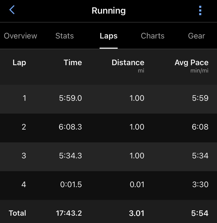Image resolution: width=217 pixels, height=223 pixels.
Task: Tap the Distance column header
Action: 128,63
